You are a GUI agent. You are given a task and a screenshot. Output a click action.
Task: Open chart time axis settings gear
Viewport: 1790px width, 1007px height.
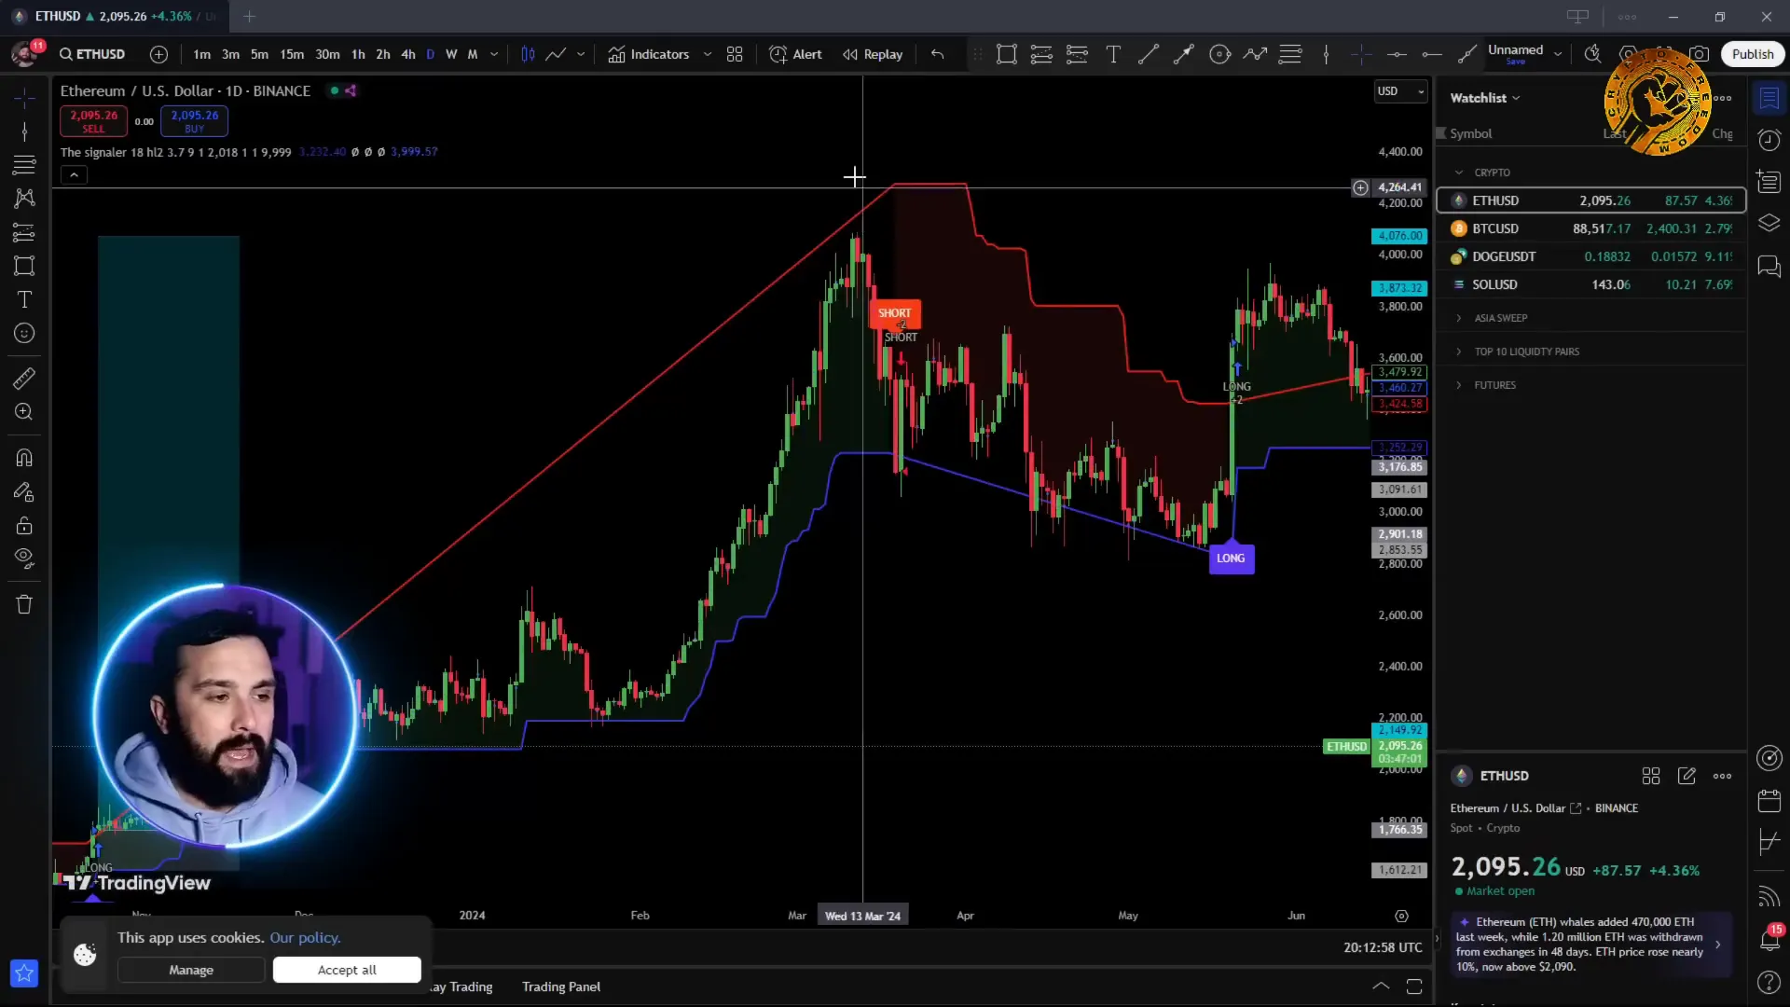(x=1401, y=916)
